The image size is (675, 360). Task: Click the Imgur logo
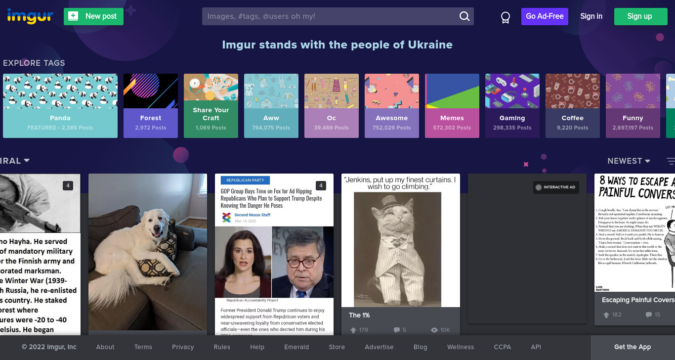30,16
